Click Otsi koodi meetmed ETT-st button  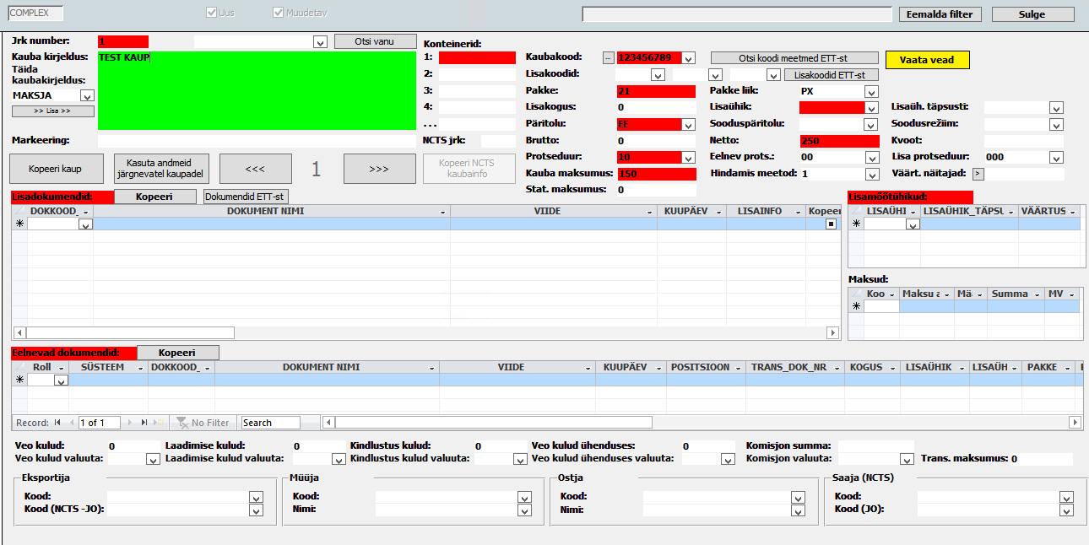coord(793,58)
